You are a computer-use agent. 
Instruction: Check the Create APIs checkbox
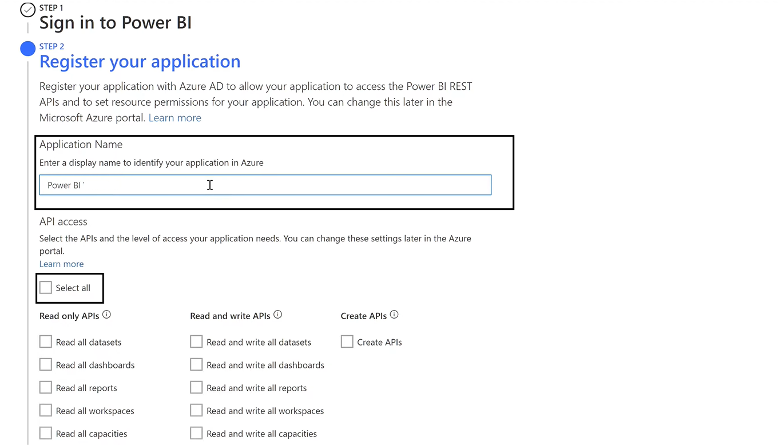click(347, 341)
